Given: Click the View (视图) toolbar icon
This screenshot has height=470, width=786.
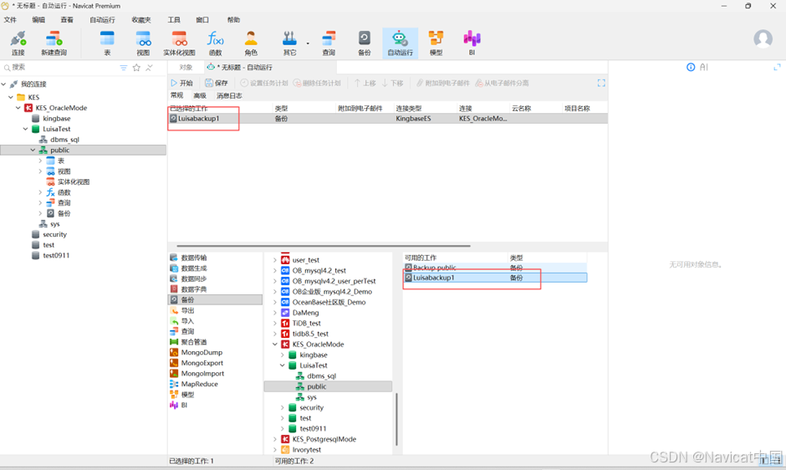Looking at the screenshot, I should (x=143, y=43).
